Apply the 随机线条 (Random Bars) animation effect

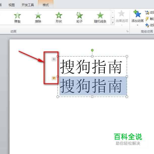100,17
